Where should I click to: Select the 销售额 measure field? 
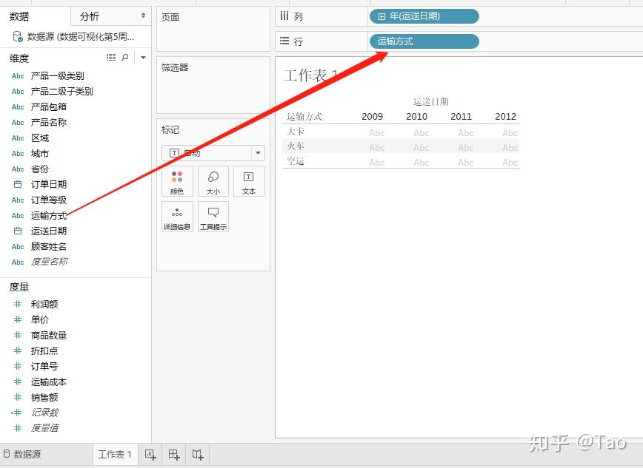44,397
